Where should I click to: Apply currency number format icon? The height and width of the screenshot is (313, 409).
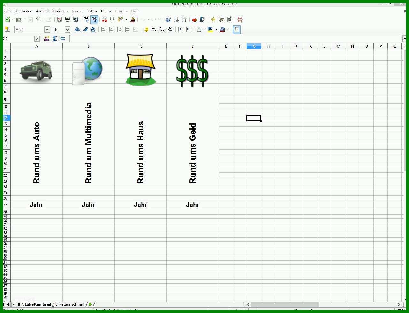146,29
